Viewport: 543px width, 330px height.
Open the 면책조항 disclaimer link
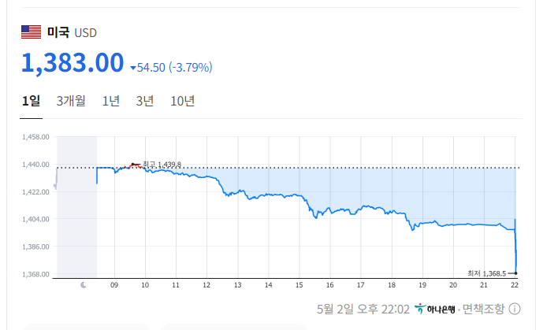click(482, 309)
